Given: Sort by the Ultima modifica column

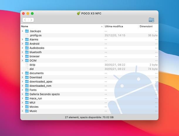Looking at the screenshot, I should [114, 26].
